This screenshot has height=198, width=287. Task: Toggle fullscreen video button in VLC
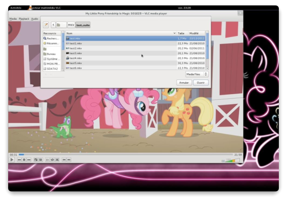(x=36, y=160)
